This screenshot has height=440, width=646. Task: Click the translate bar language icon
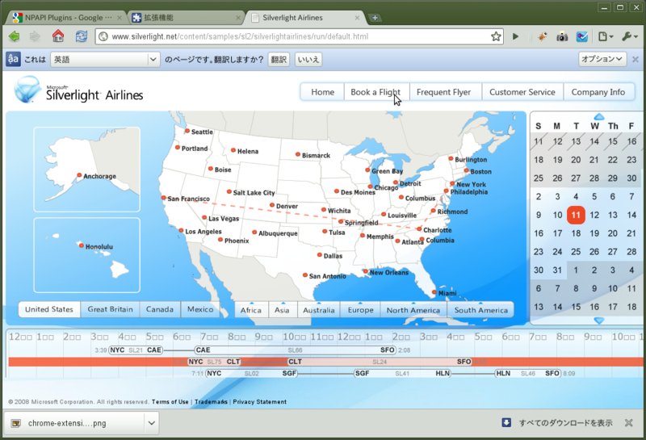point(13,59)
